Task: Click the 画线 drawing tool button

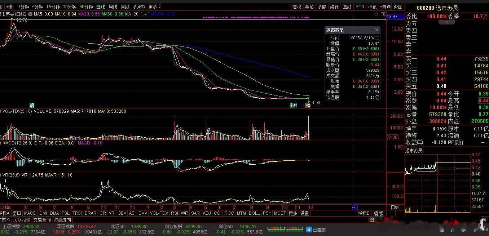Action: point(347,7)
